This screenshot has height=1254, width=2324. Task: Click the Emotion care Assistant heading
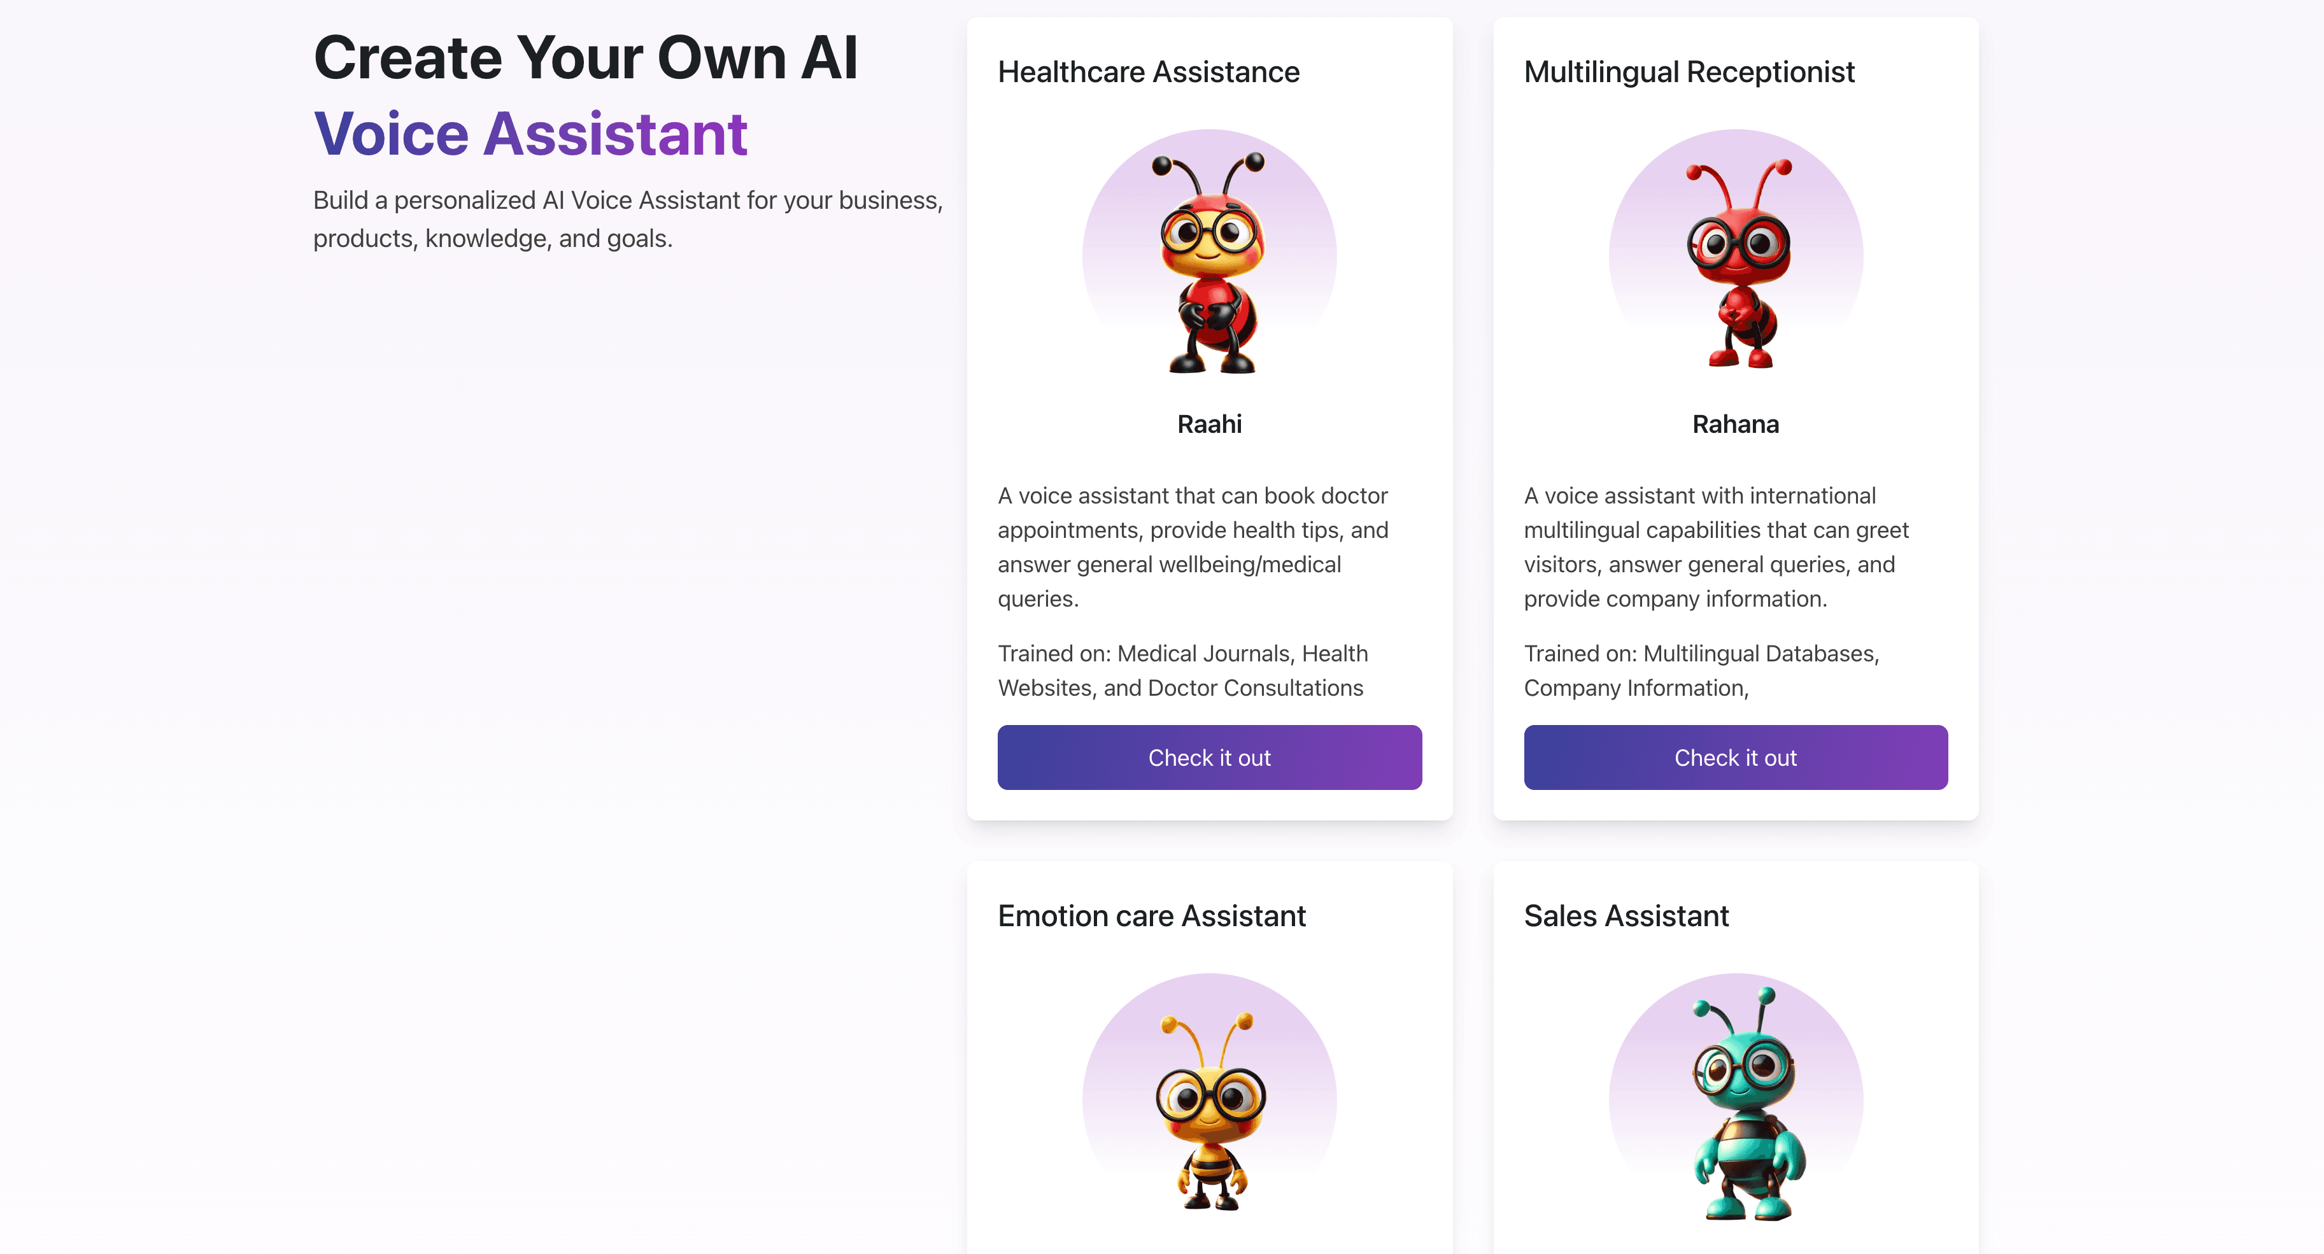pyautogui.click(x=1151, y=916)
